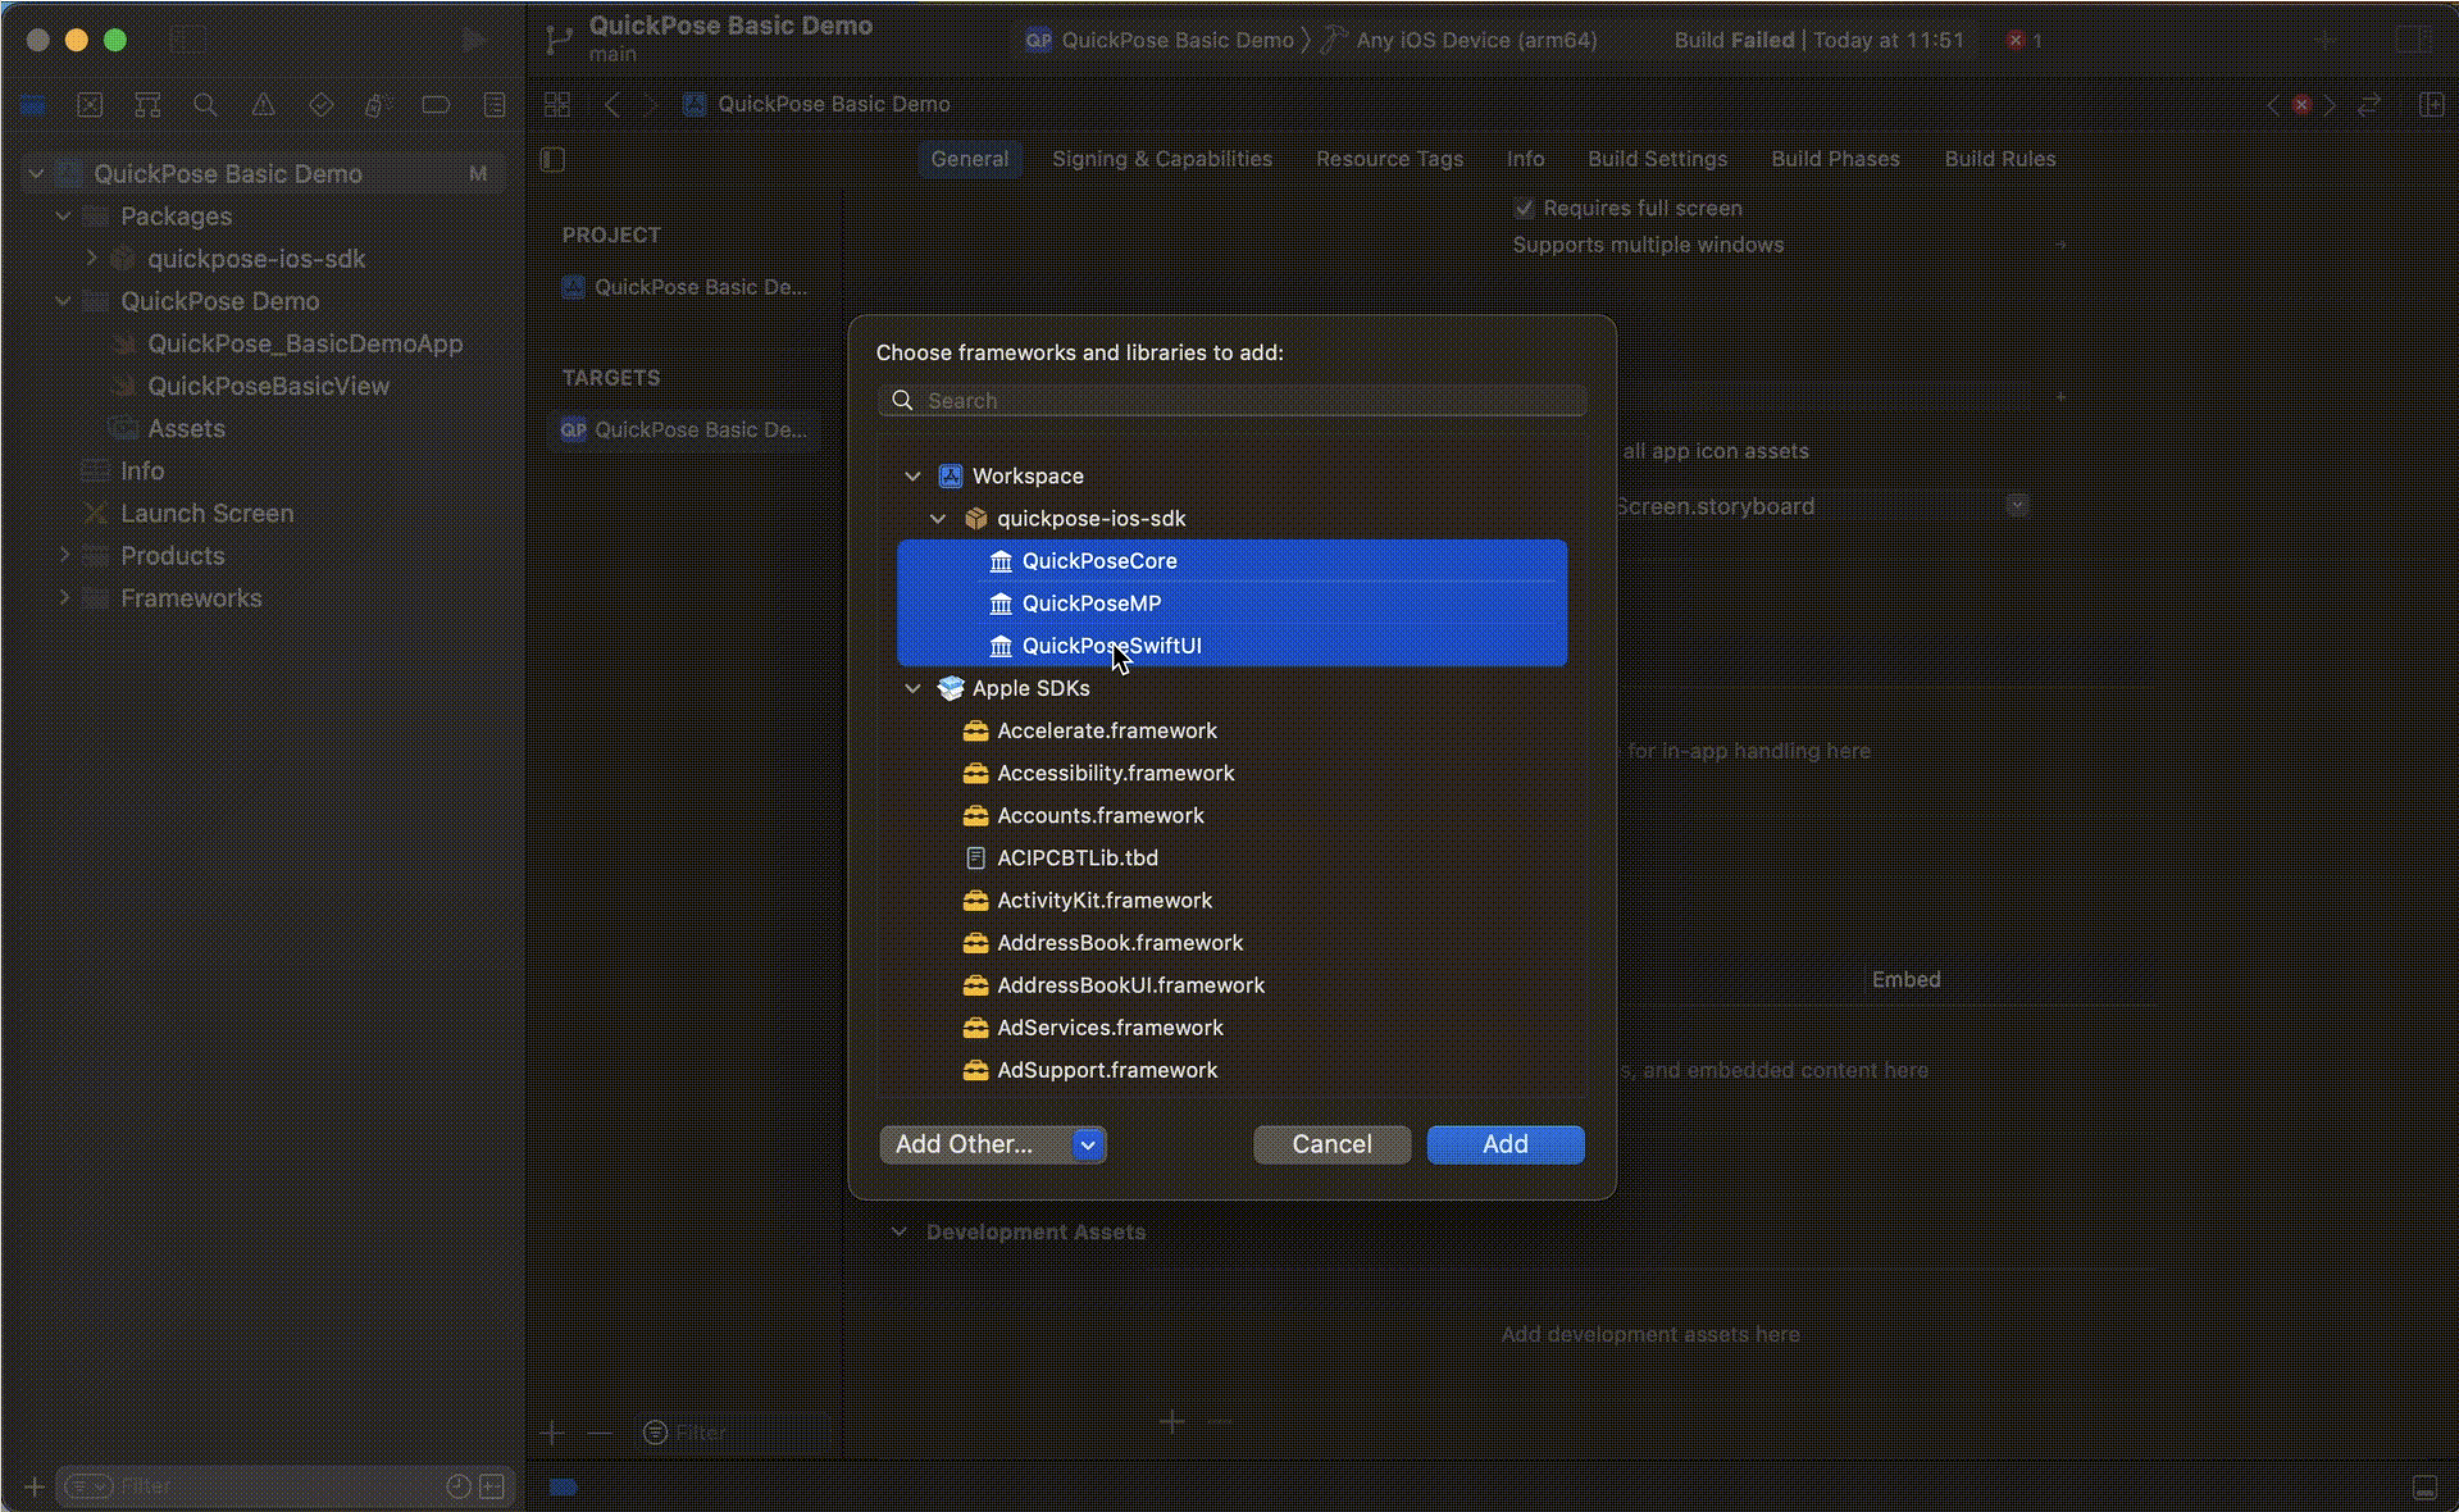
Task: Click the Run play button
Action: click(473, 41)
